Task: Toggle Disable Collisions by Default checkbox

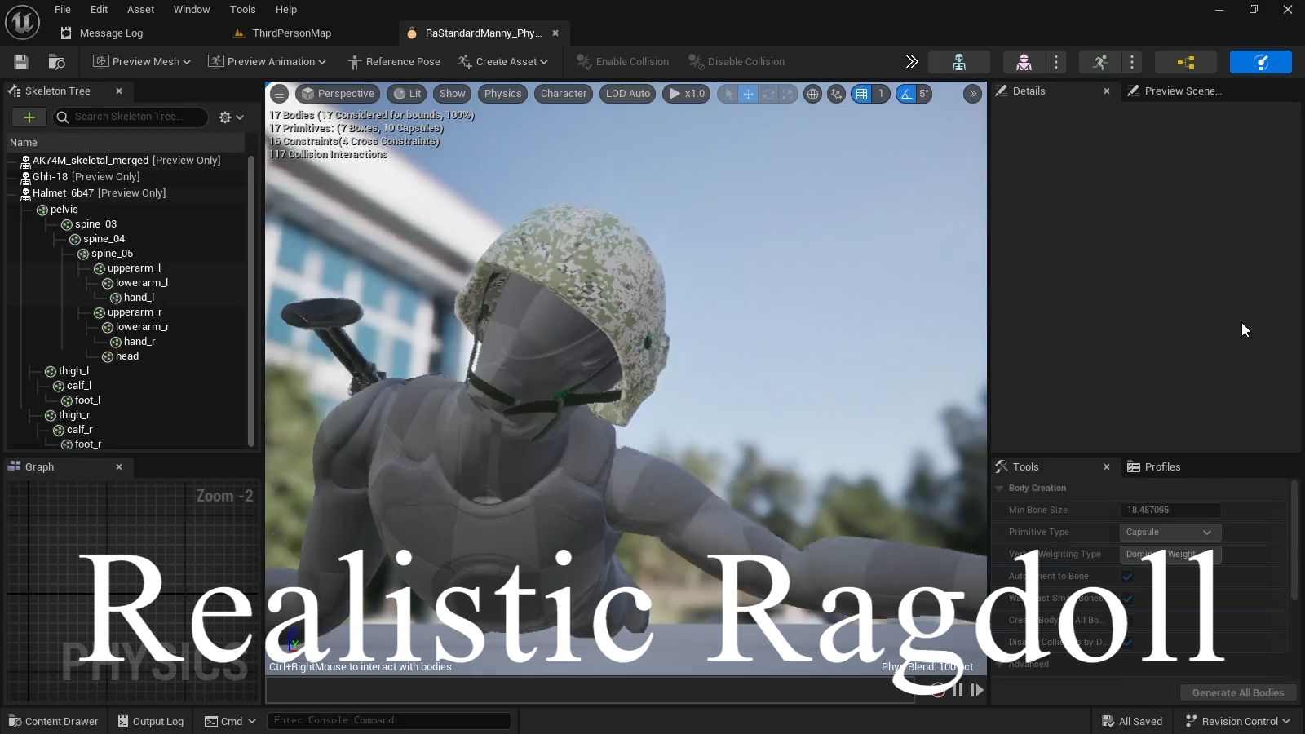Action: pos(1127,643)
